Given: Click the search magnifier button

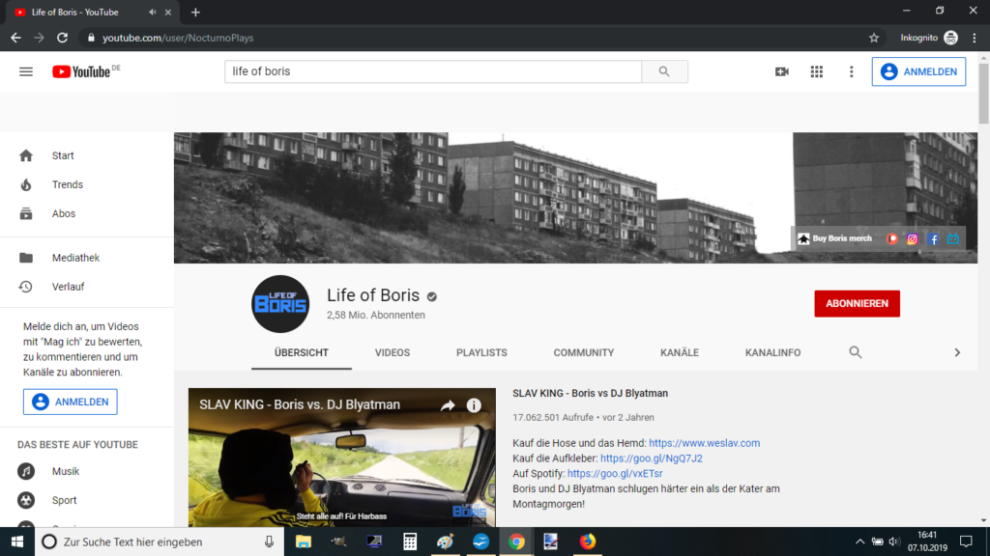Looking at the screenshot, I should (664, 71).
